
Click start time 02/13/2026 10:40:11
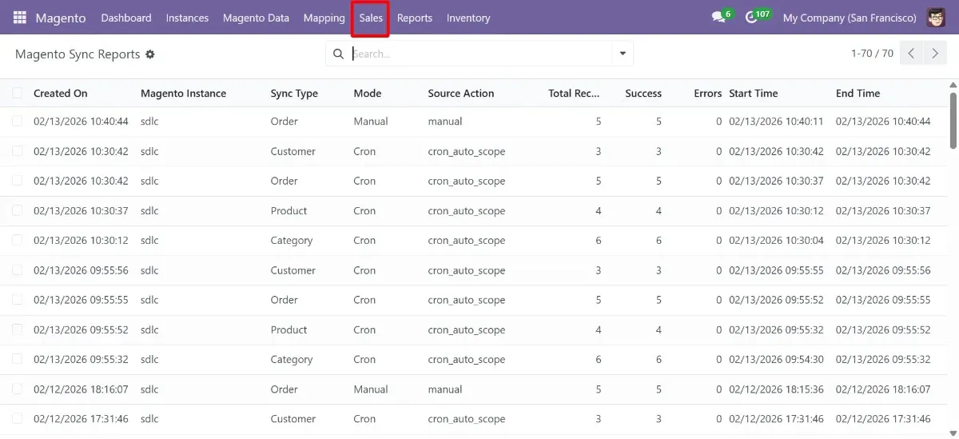pyautogui.click(x=776, y=122)
